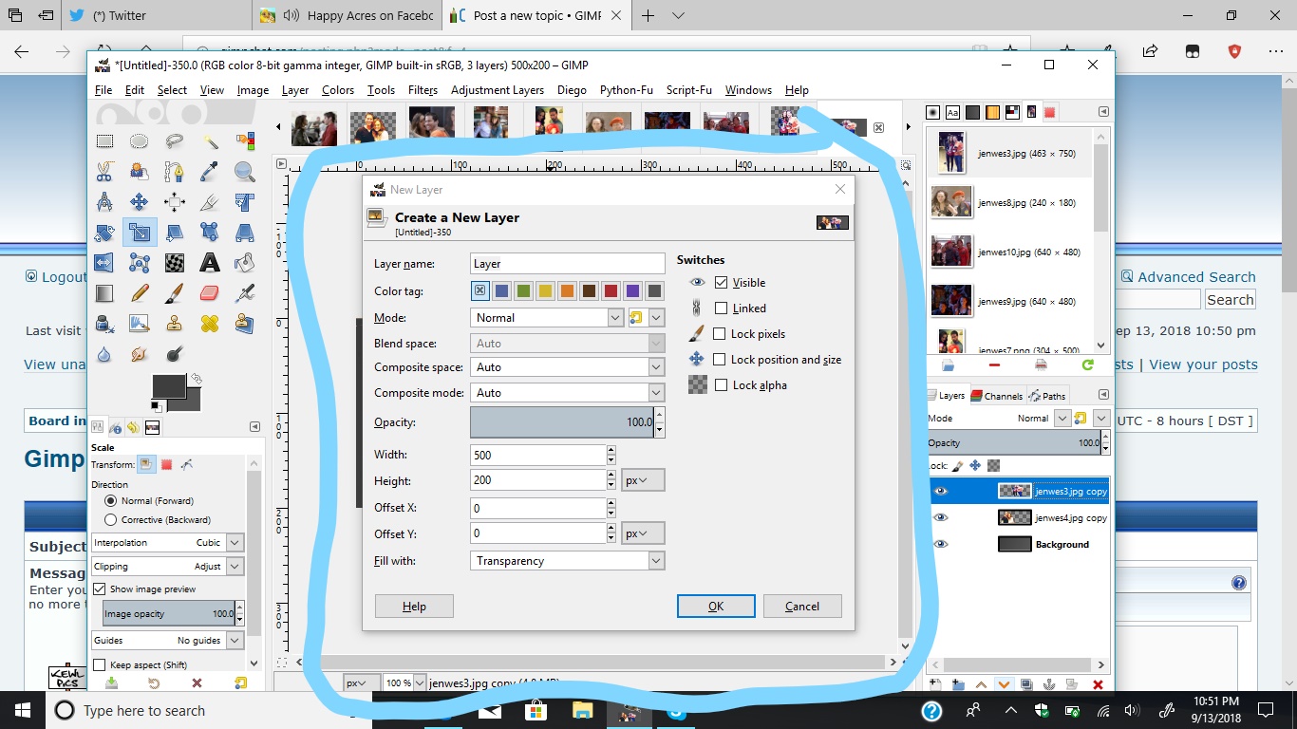Open the View your posts link
Viewport: 1297px width, 729px height.
[x=1203, y=364]
